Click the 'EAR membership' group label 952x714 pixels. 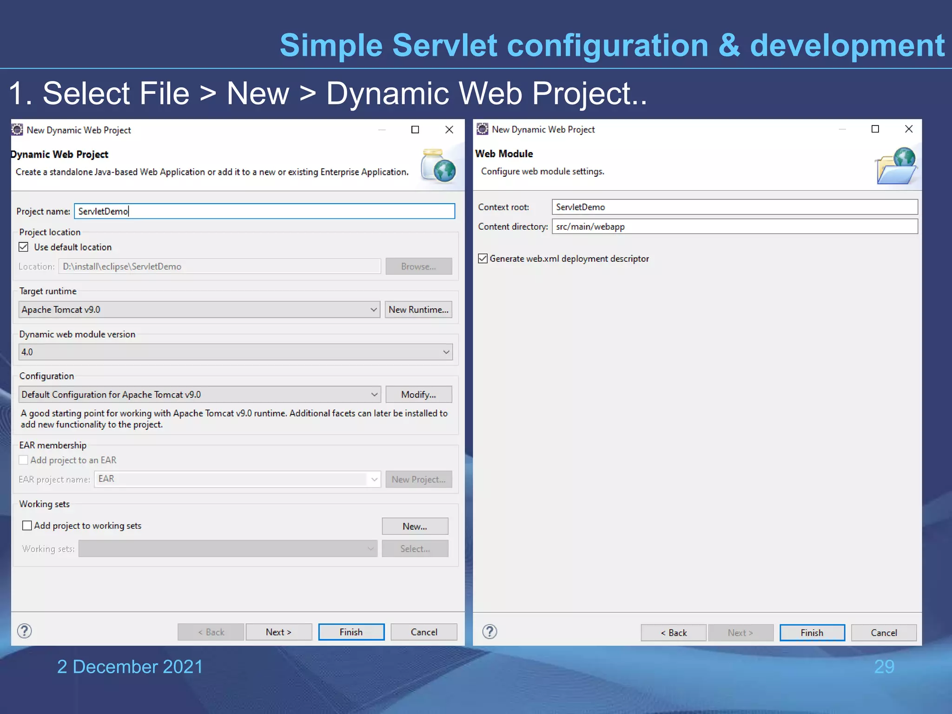click(53, 445)
